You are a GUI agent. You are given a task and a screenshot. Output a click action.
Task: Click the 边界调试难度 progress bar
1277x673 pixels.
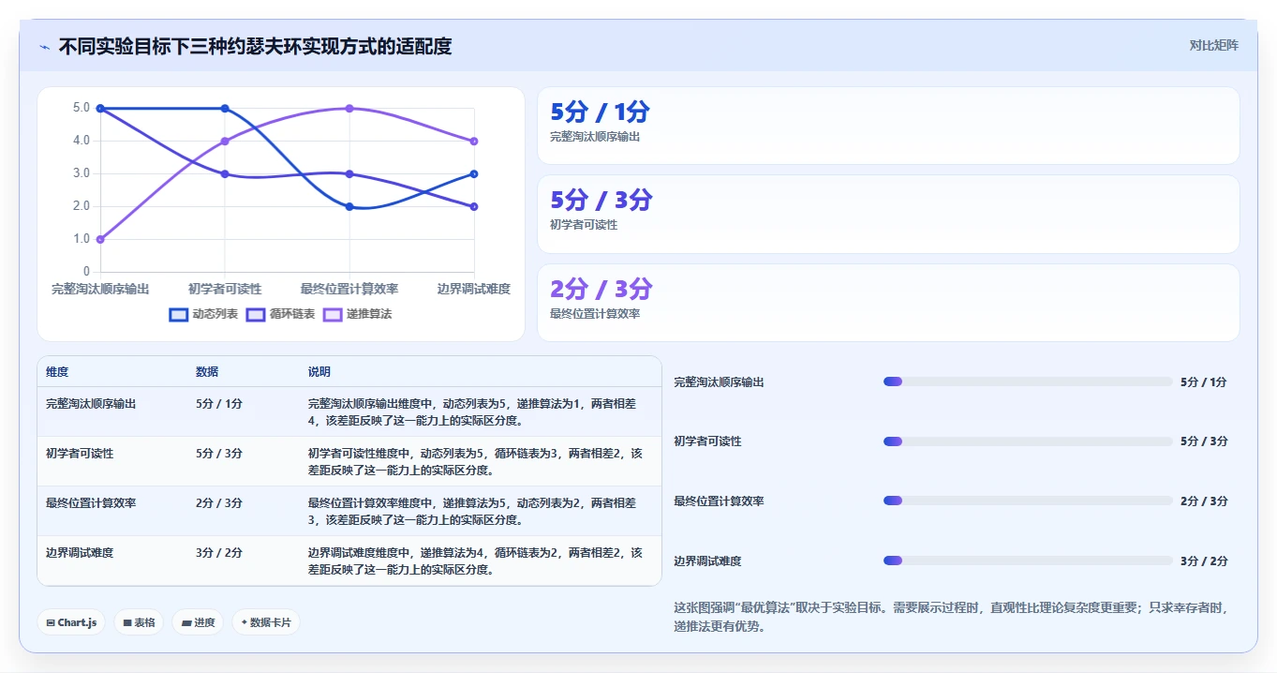click(1028, 561)
